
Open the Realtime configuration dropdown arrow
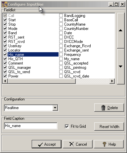[x=55, y=108]
